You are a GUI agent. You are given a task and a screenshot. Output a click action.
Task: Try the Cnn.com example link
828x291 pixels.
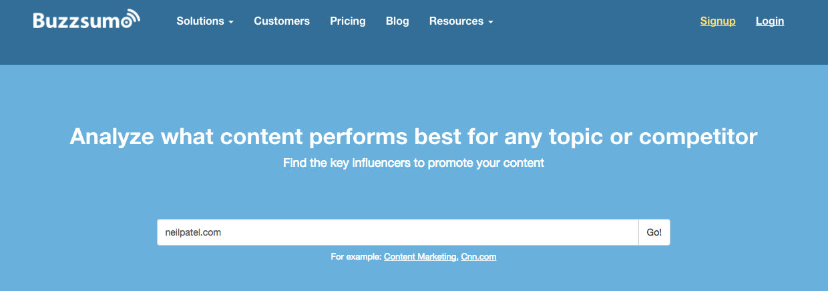(x=479, y=256)
